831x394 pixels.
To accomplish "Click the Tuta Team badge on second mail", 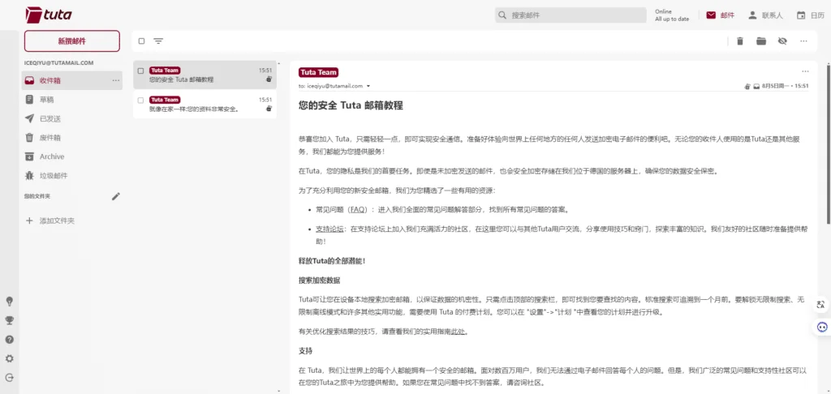I will click(x=165, y=100).
